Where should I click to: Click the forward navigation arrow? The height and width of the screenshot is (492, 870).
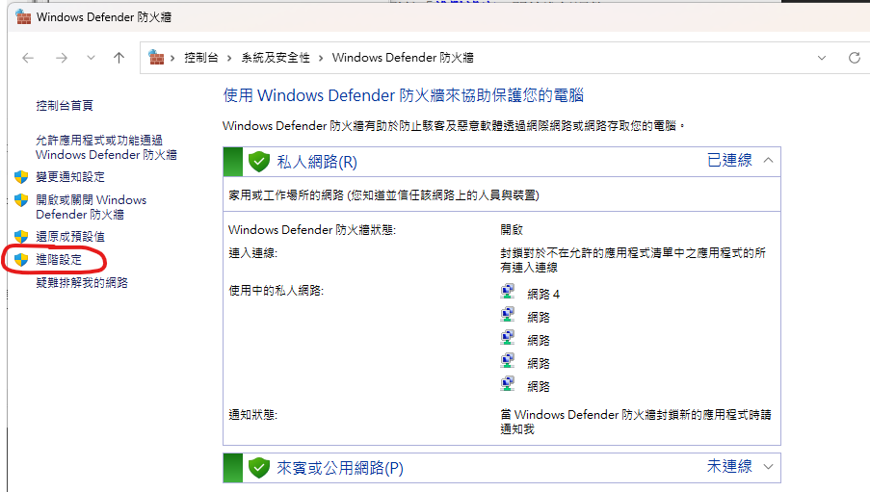pyautogui.click(x=61, y=58)
